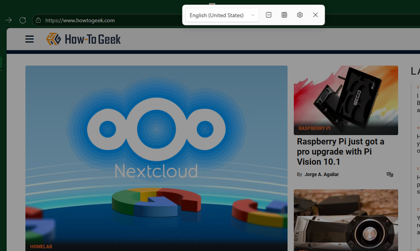
Task: Click the HOMELAB category label
Action: [41, 246]
